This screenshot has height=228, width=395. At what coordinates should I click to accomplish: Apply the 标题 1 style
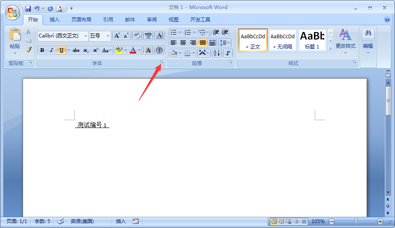(x=312, y=40)
